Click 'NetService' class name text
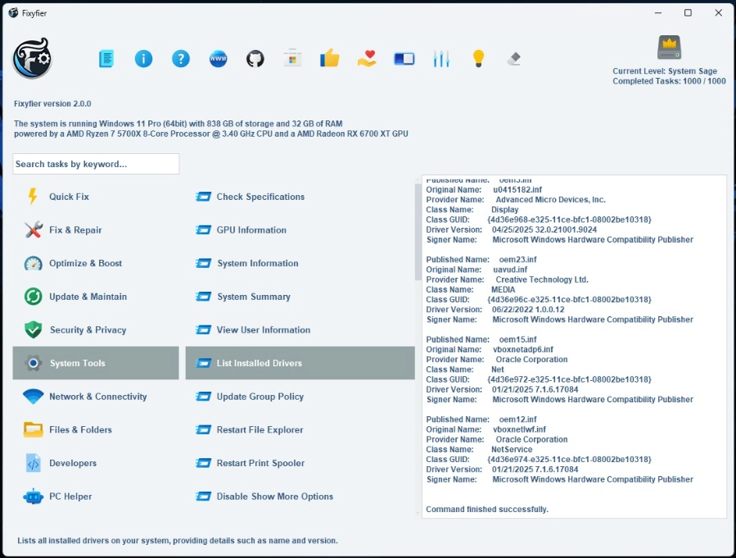This screenshot has width=736, height=558. pyautogui.click(x=512, y=450)
